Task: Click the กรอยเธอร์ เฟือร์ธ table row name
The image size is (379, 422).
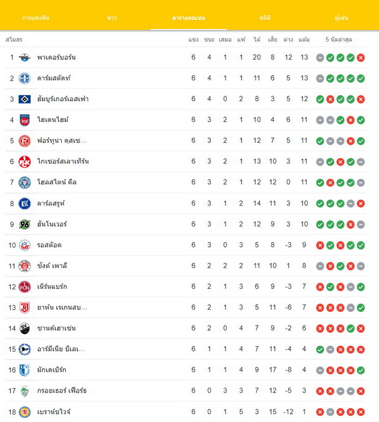Action: [x=62, y=391]
